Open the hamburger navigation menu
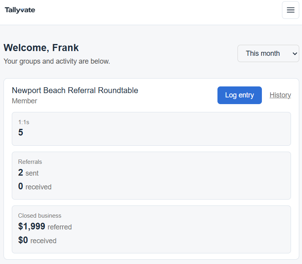The image size is (302, 264). (x=291, y=10)
